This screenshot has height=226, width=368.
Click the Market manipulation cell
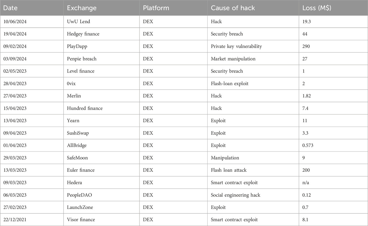point(233,59)
